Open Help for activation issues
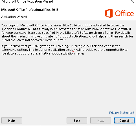Screen dimensions: 136x126 pyautogui.click(x=12, y=121)
